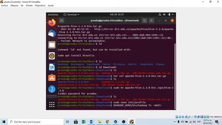The width and height of the screenshot is (222, 125).
Task: Expand the Ubuntu system menu arrow
Action: pos(173,15)
